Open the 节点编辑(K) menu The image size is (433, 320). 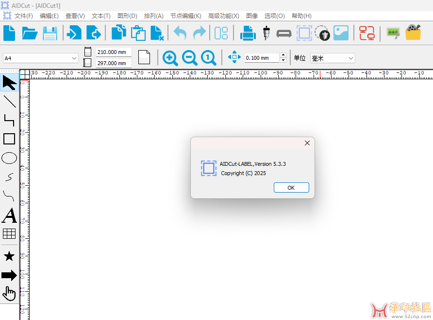tap(186, 16)
